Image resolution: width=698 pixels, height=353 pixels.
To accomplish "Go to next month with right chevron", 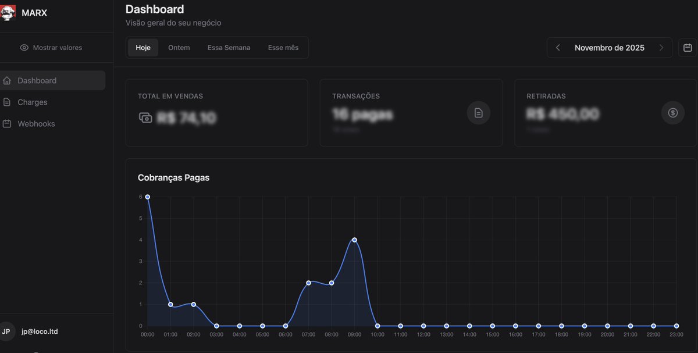I will (661, 48).
